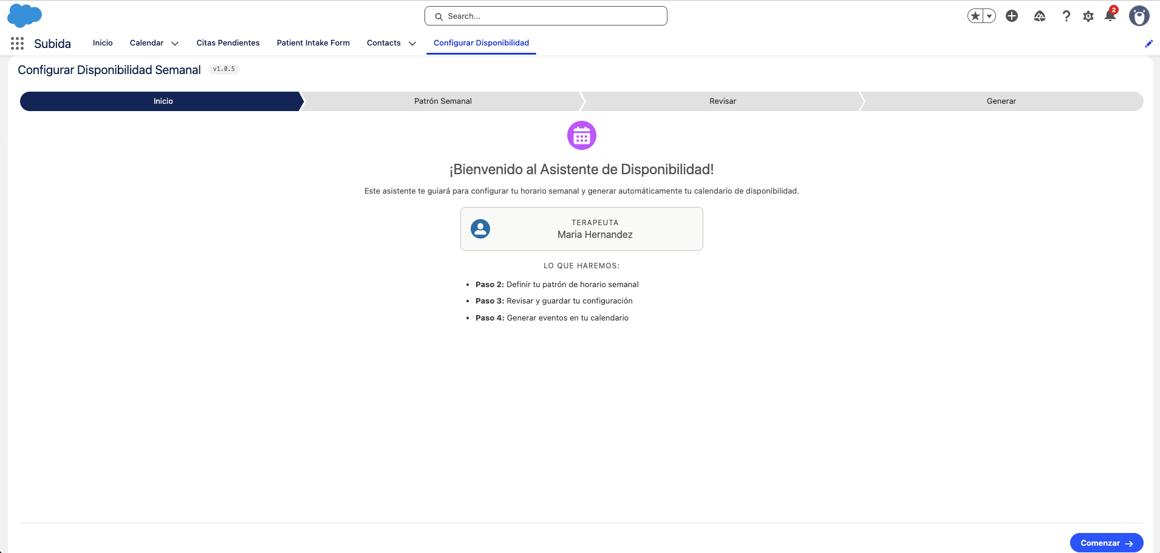Click the Salesforce cloud logo
Image resolution: width=1160 pixels, height=553 pixels.
24,16
